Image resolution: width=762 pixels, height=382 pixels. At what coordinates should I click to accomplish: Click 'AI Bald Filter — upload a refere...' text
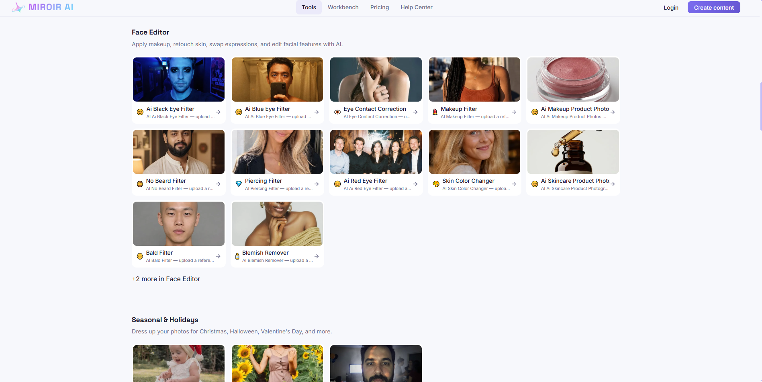[x=180, y=260]
